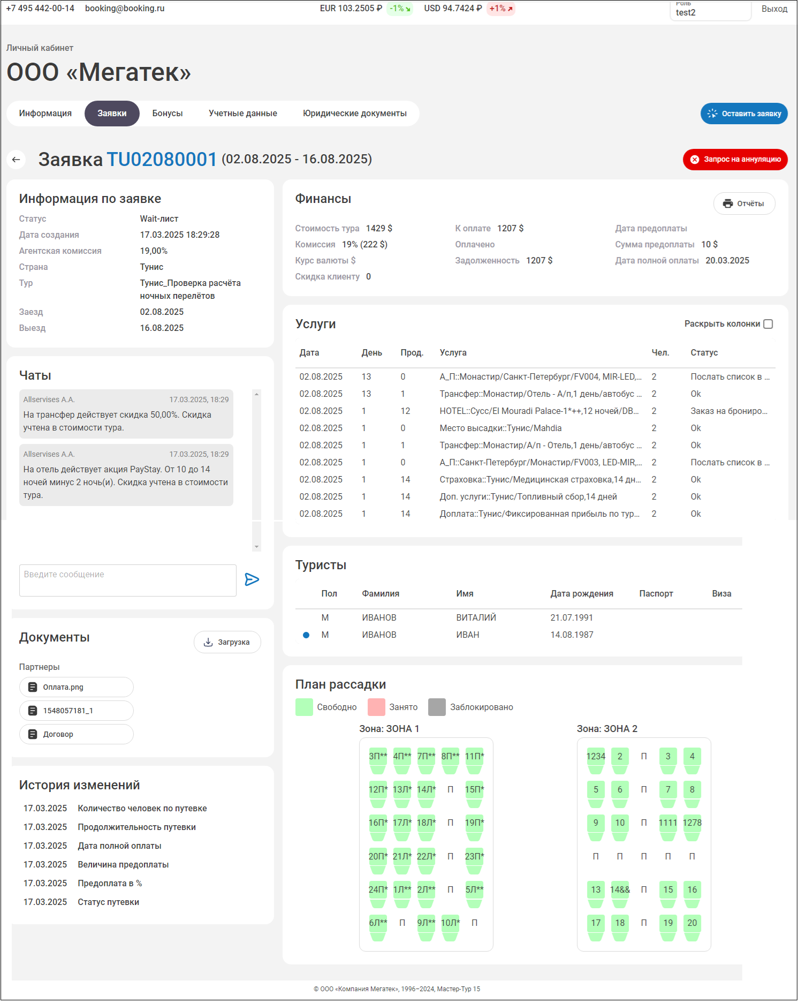Click the Введите сообщение text field

click(127, 580)
